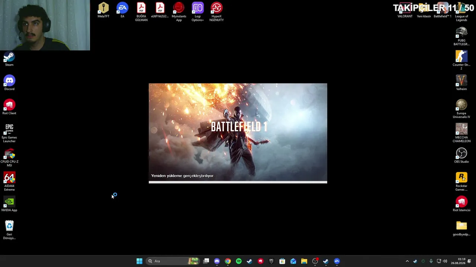The image size is (476, 267).
Task: Select the OBS Studio desktop shortcut
Action: (461, 156)
